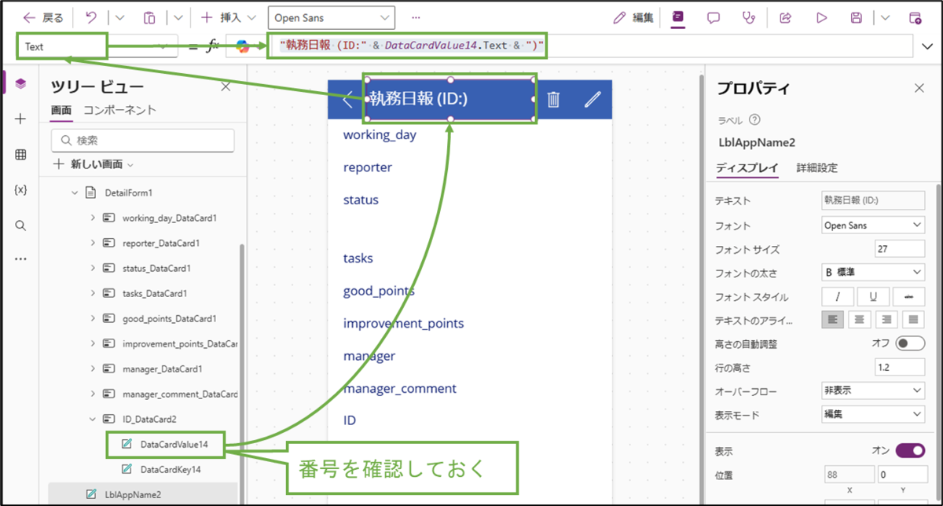The height and width of the screenshot is (506, 943).
Task: Toggle strikethrough font style
Action: (908, 297)
